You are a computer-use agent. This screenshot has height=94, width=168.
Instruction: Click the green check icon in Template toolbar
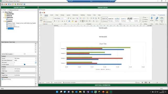tap(42, 13)
